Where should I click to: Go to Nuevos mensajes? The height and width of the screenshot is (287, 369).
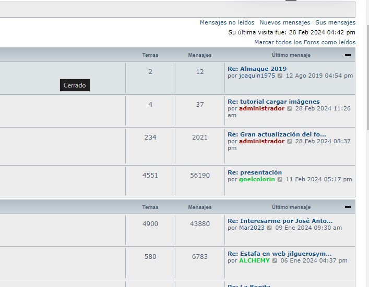coord(284,22)
